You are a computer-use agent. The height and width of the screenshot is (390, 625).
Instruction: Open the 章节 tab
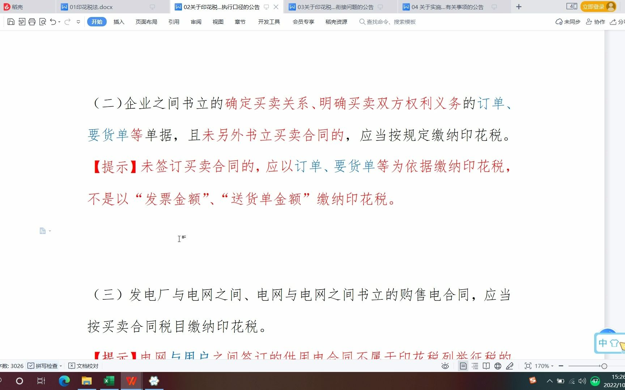240,22
